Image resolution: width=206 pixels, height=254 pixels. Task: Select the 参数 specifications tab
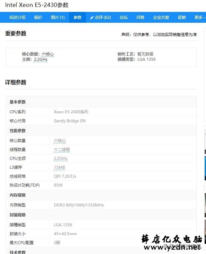pos(77,17)
